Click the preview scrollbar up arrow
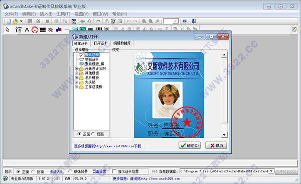The width and height of the screenshot is (301, 184). 224,55
